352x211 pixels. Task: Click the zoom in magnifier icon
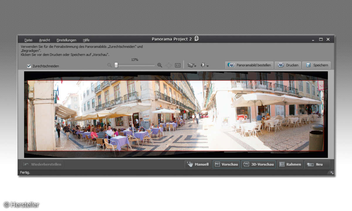(160, 65)
